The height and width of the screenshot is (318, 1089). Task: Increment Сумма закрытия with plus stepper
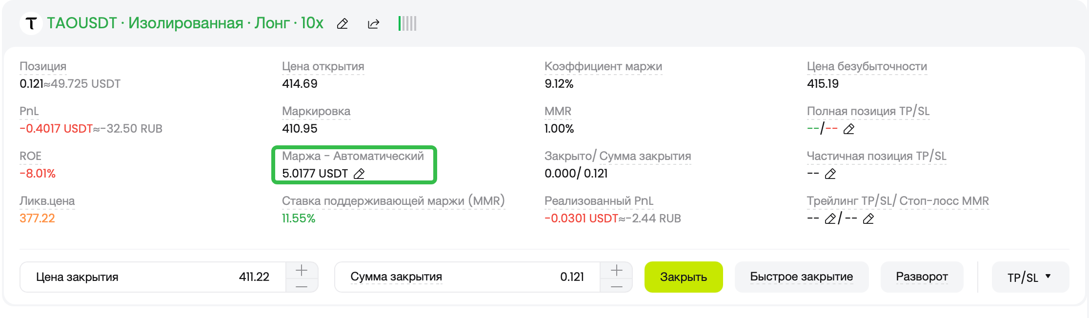[616, 268]
